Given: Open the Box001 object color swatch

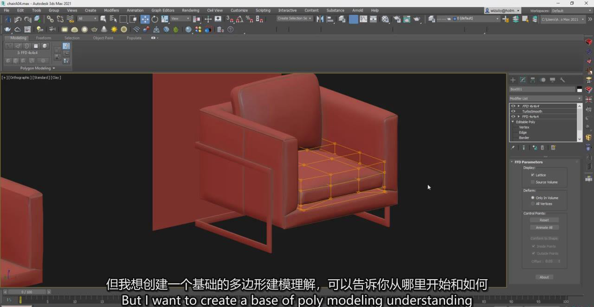Looking at the screenshot, I should coord(579,89).
